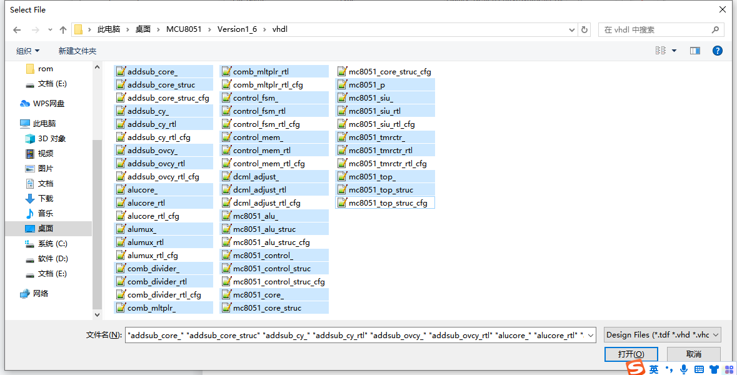The image size is (737, 375).
Task: Click the back navigation arrow
Action: pos(17,29)
